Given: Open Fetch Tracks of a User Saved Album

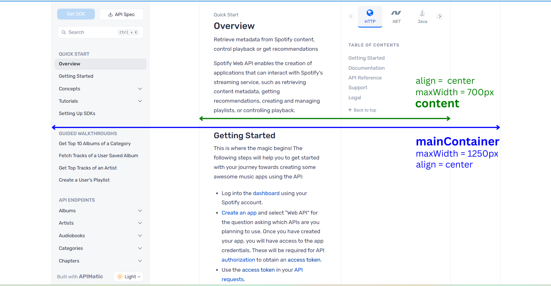Looking at the screenshot, I should [x=99, y=156].
